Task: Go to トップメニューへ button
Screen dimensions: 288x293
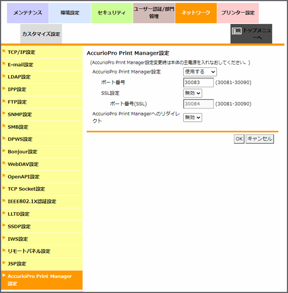Action: click(251, 34)
